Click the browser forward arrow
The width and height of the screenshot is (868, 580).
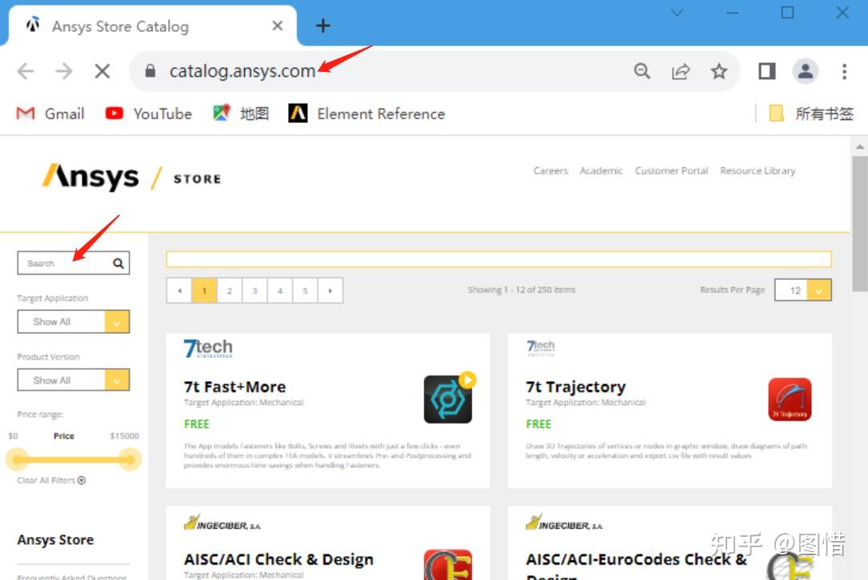tap(64, 71)
